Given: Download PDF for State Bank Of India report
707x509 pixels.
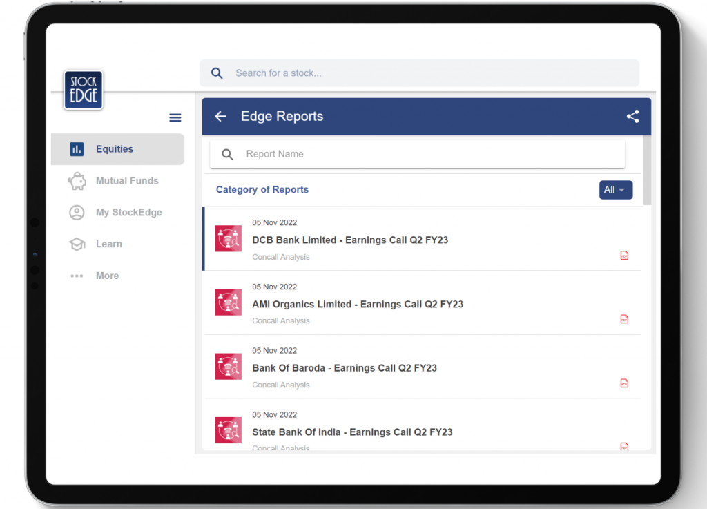Looking at the screenshot, I should (x=624, y=446).
